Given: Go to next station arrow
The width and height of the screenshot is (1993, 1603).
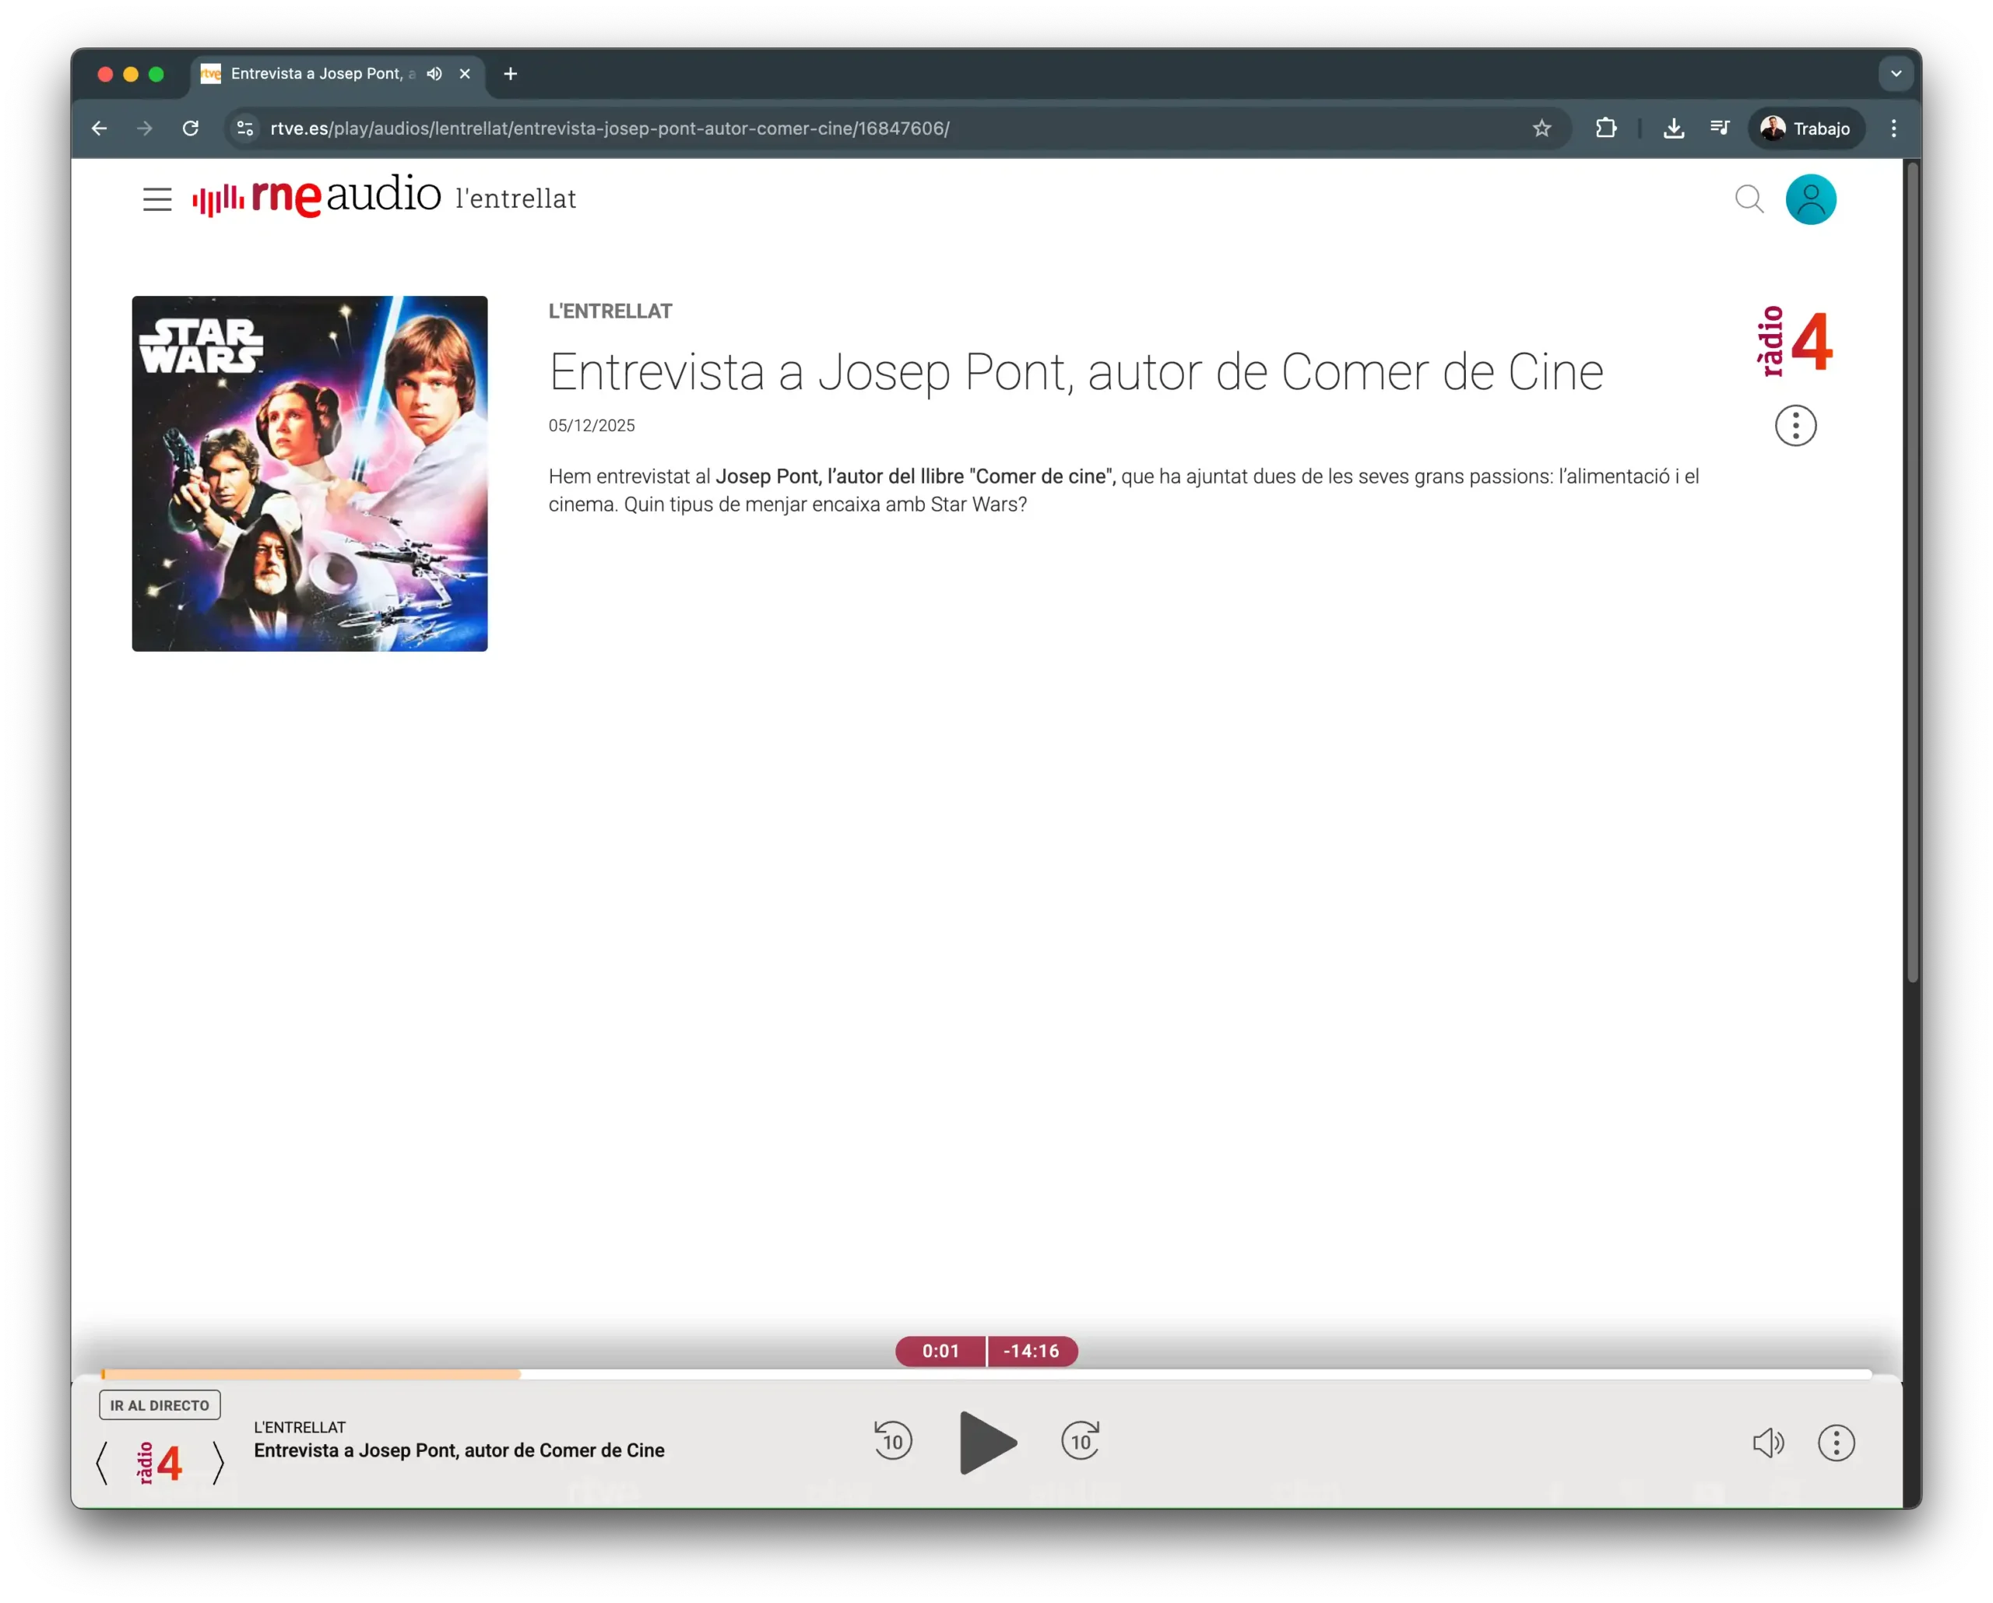Looking at the screenshot, I should (x=218, y=1464).
